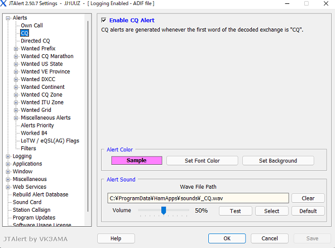
Task: Click the Set Font Color button
Action: tap(202, 161)
